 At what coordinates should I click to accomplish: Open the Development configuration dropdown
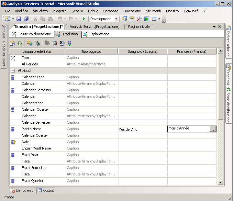116,19
